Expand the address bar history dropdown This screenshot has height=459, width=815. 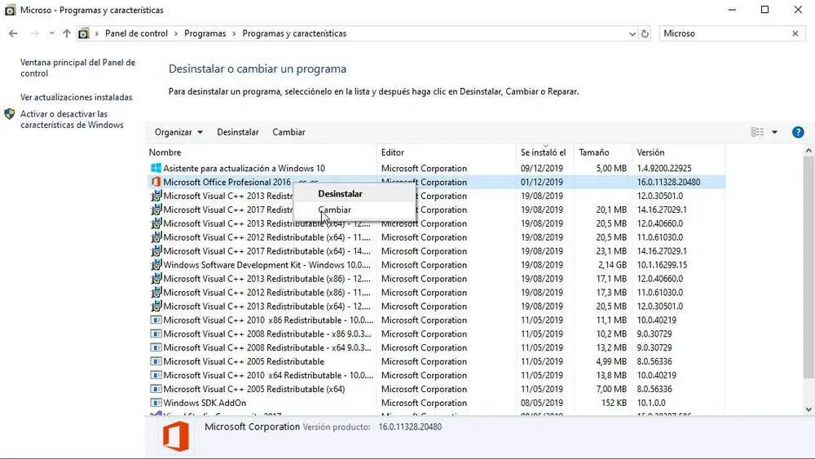(632, 33)
